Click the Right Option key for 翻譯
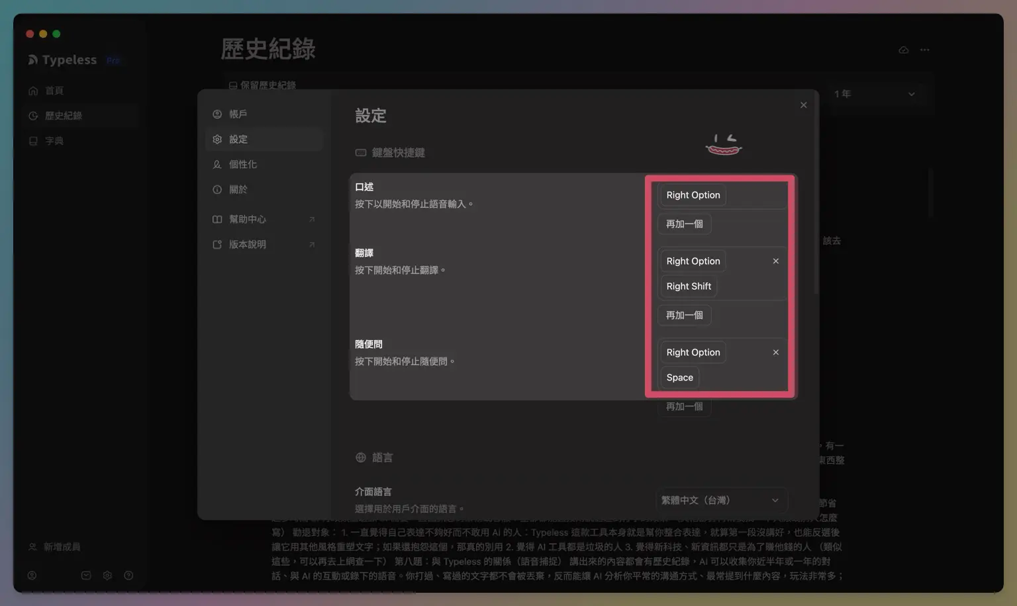1017x606 pixels. 693,261
